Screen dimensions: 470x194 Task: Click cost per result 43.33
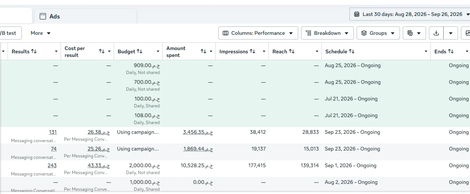coord(98,165)
